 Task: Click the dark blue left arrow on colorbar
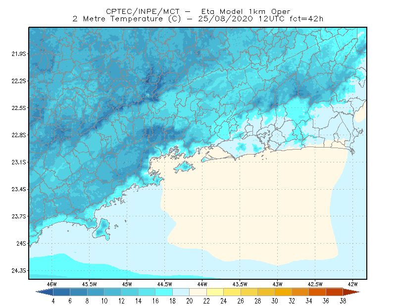tap(45, 292)
